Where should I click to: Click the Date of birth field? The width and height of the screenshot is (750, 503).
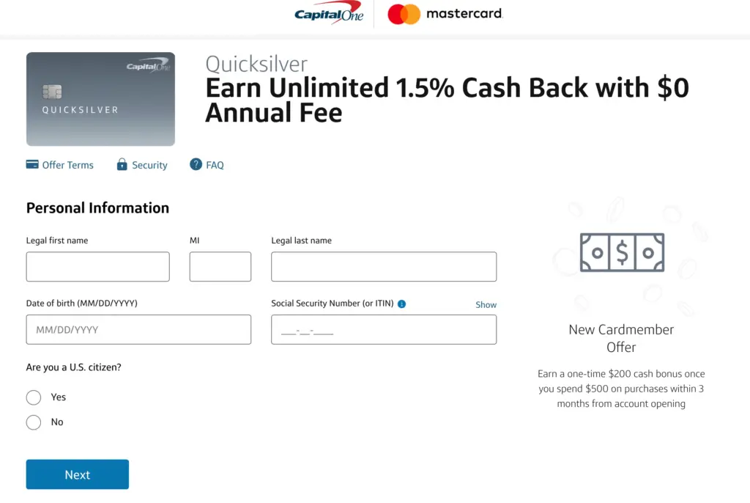click(138, 329)
